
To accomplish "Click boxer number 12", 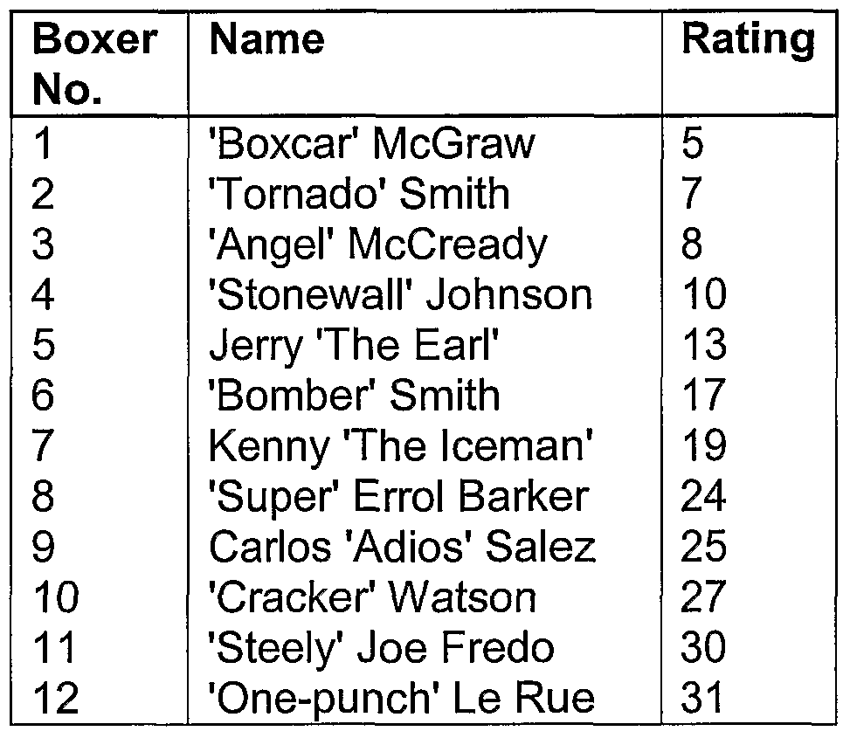I will point(56,700).
